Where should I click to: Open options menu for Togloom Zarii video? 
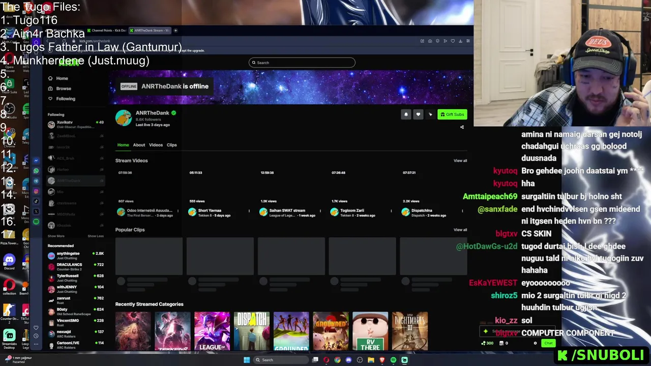tap(391, 210)
